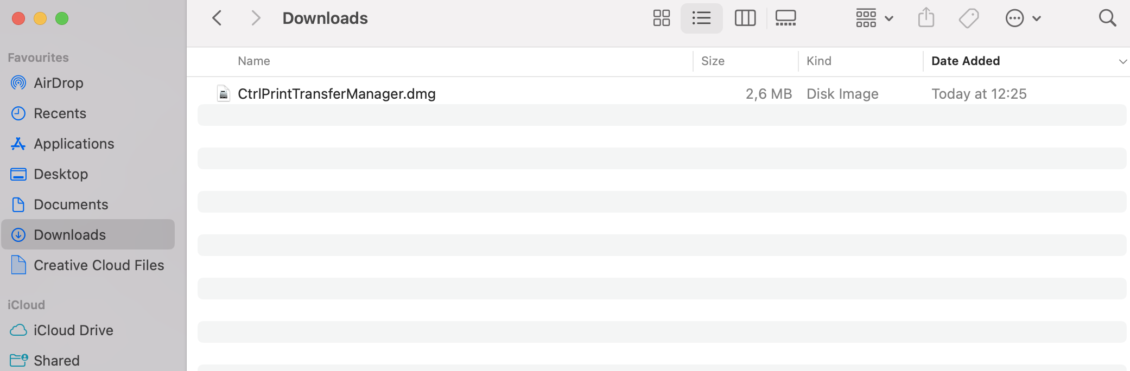Screen dimensions: 1130x371
Task: Open the More actions ellipsis menu
Action: [1023, 18]
